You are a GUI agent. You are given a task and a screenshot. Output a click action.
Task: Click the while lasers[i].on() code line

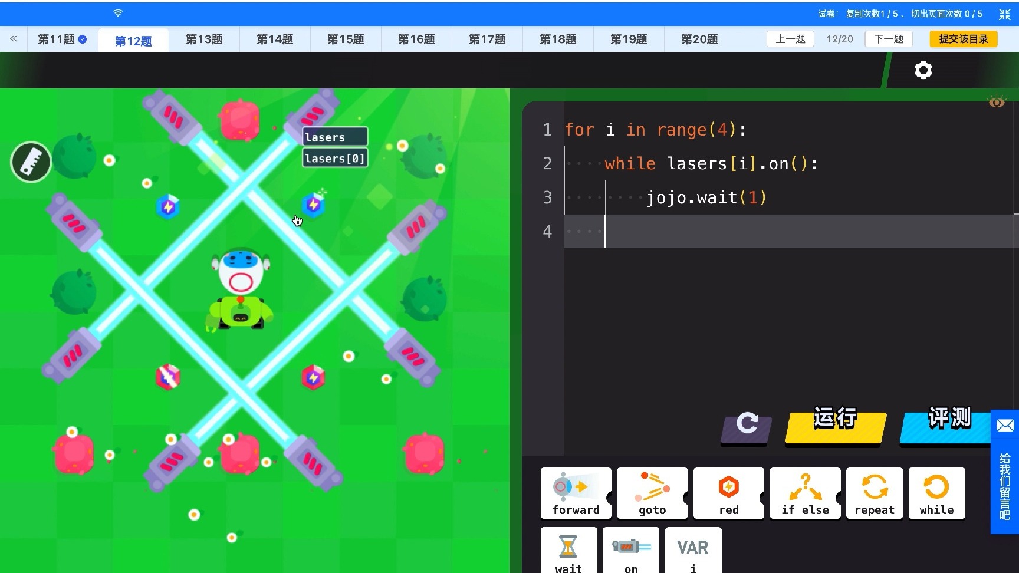pos(711,163)
